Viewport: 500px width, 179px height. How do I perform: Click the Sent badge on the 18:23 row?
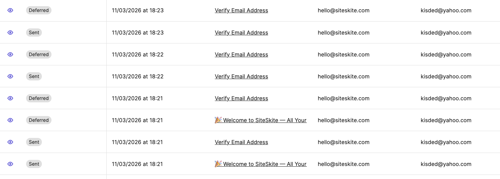(x=34, y=33)
